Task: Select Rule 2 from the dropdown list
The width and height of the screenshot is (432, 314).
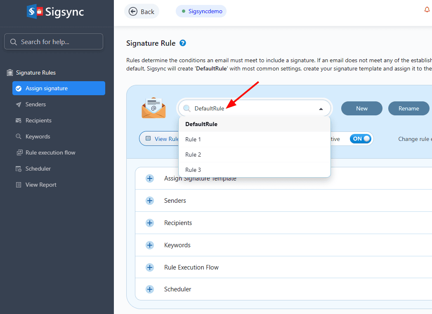Action: 193,155
